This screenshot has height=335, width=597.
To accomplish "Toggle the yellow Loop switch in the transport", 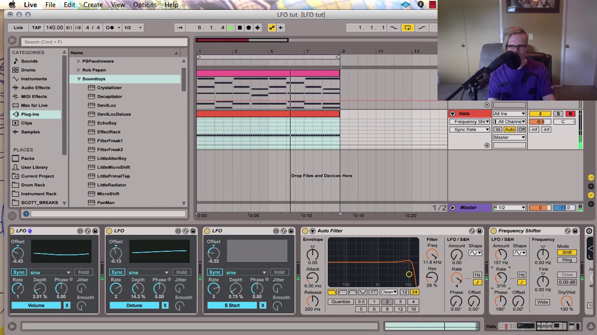I will (408, 27).
